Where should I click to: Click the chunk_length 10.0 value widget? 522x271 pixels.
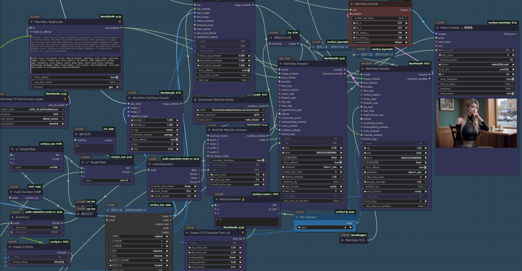(x=173, y=191)
